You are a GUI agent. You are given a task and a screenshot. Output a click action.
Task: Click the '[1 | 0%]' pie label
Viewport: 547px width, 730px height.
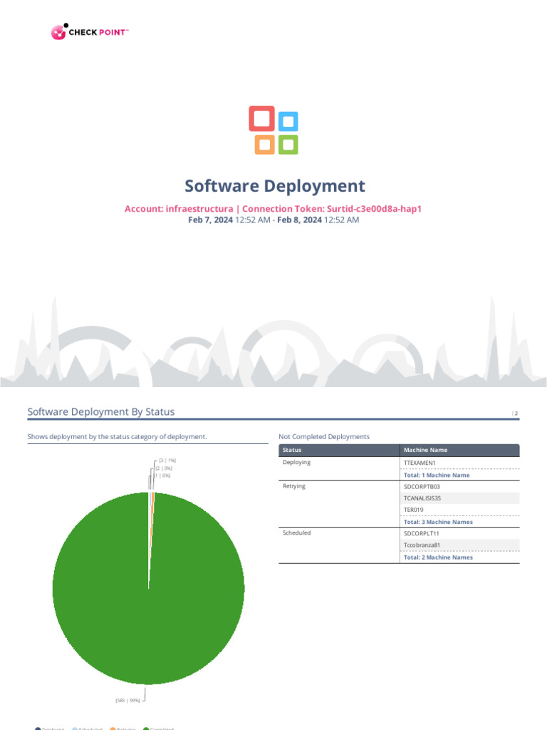pos(162,475)
